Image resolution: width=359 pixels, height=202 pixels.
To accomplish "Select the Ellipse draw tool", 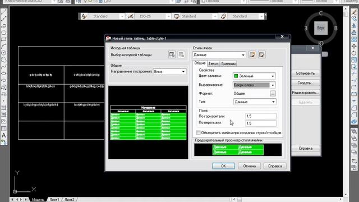I will [x=4, y=74].
